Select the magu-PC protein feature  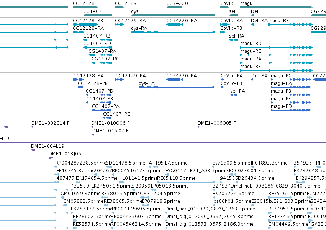click(291, 80)
